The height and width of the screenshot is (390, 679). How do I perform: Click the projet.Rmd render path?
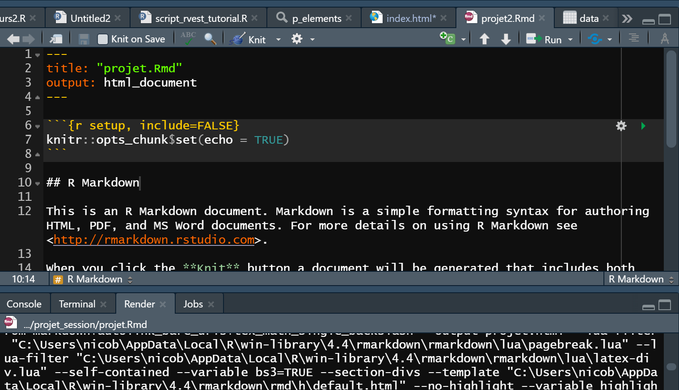(85, 324)
